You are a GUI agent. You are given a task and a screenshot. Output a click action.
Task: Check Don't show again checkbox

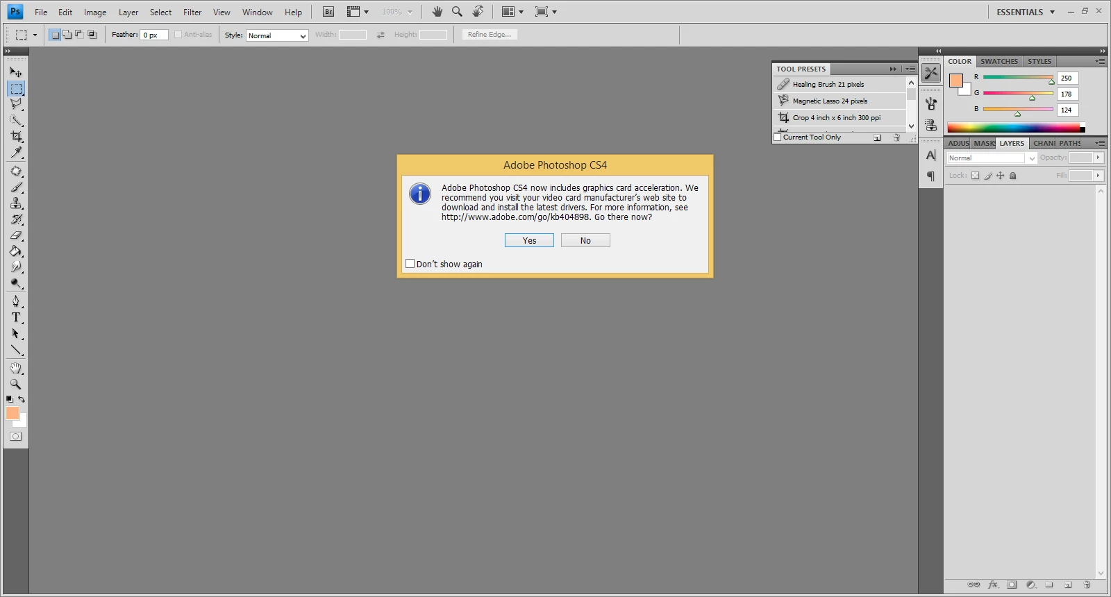(x=410, y=264)
